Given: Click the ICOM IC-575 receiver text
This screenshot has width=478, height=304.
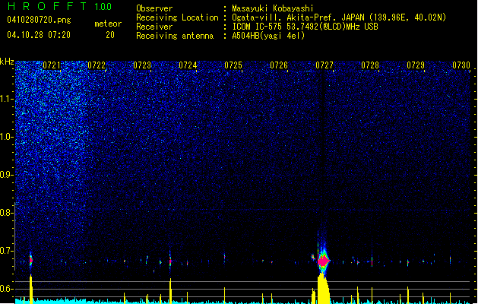Looking at the screenshot, I should [305, 27].
